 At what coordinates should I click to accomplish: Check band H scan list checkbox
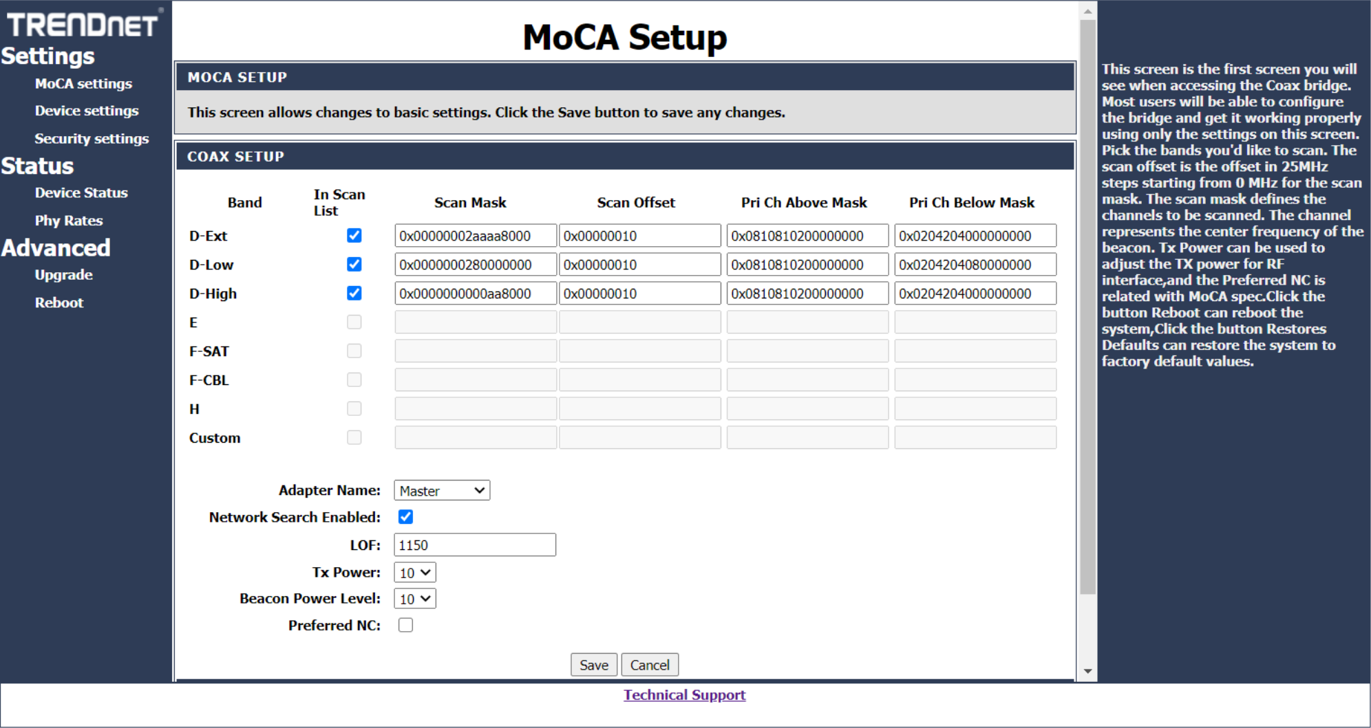coord(354,408)
